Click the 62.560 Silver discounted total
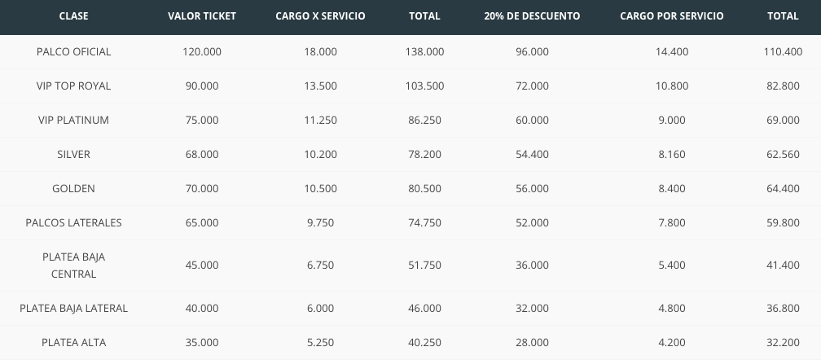 pyautogui.click(x=784, y=155)
